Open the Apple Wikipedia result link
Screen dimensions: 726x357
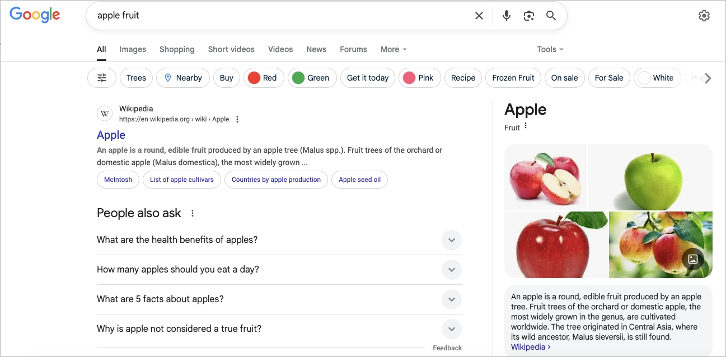coord(111,135)
